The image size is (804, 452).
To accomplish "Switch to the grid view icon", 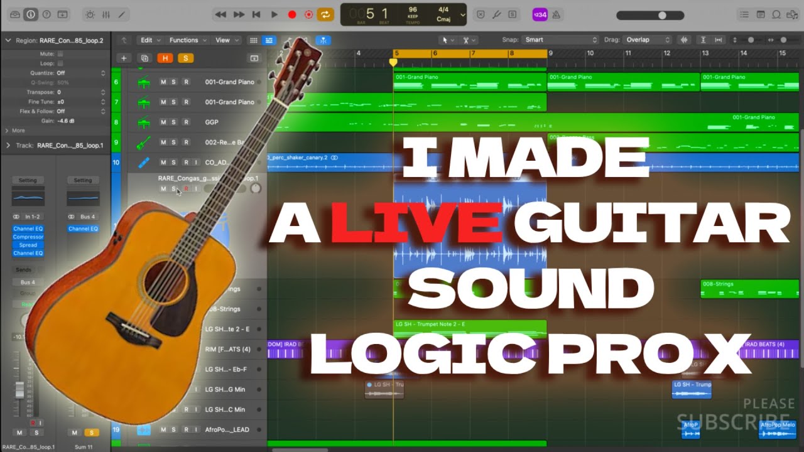I will click(x=254, y=40).
